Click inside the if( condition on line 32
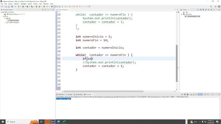The width and height of the screenshot is (221, 124). pyautogui.click(x=90, y=59)
